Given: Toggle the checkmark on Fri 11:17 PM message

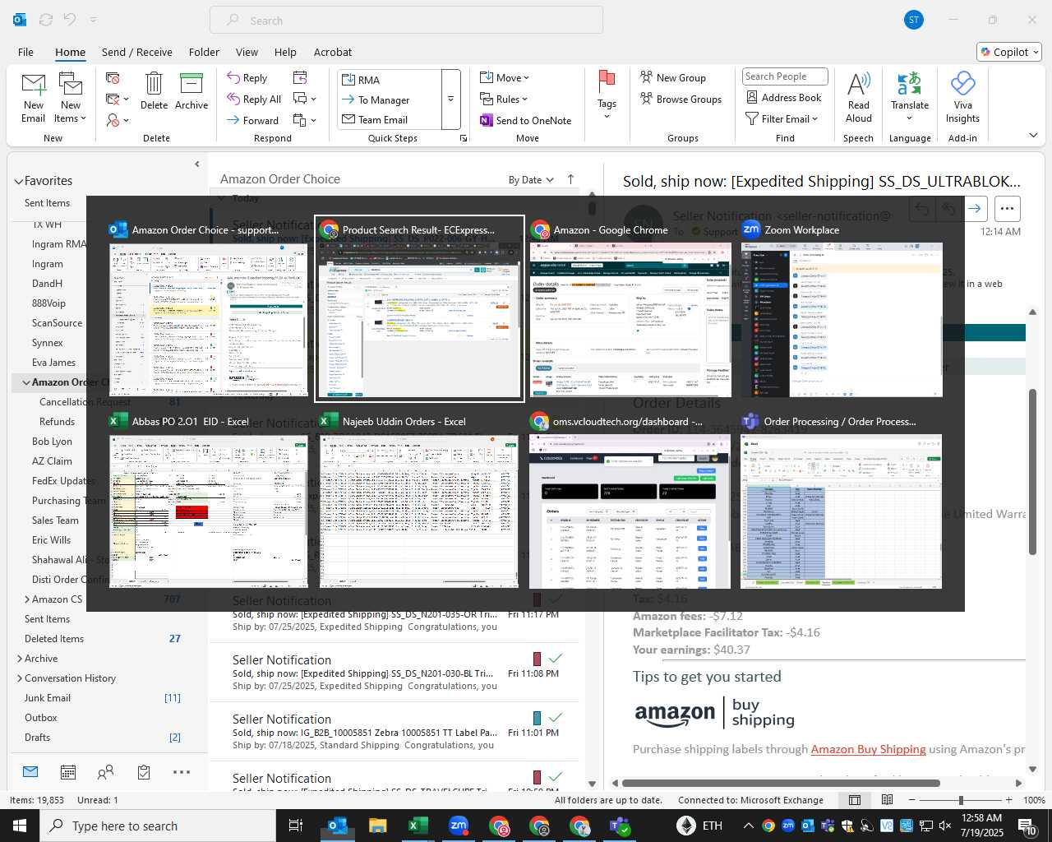Looking at the screenshot, I should coord(556,599).
